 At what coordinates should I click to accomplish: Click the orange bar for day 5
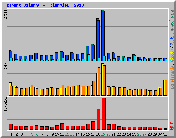(x=32, y=90)
